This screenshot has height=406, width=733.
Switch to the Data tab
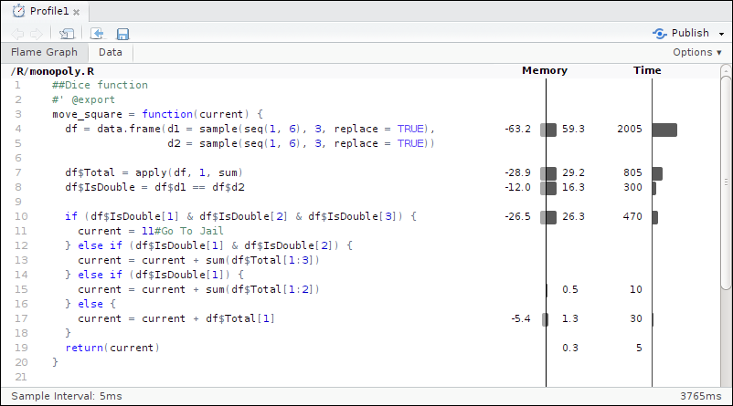tap(111, 53)
